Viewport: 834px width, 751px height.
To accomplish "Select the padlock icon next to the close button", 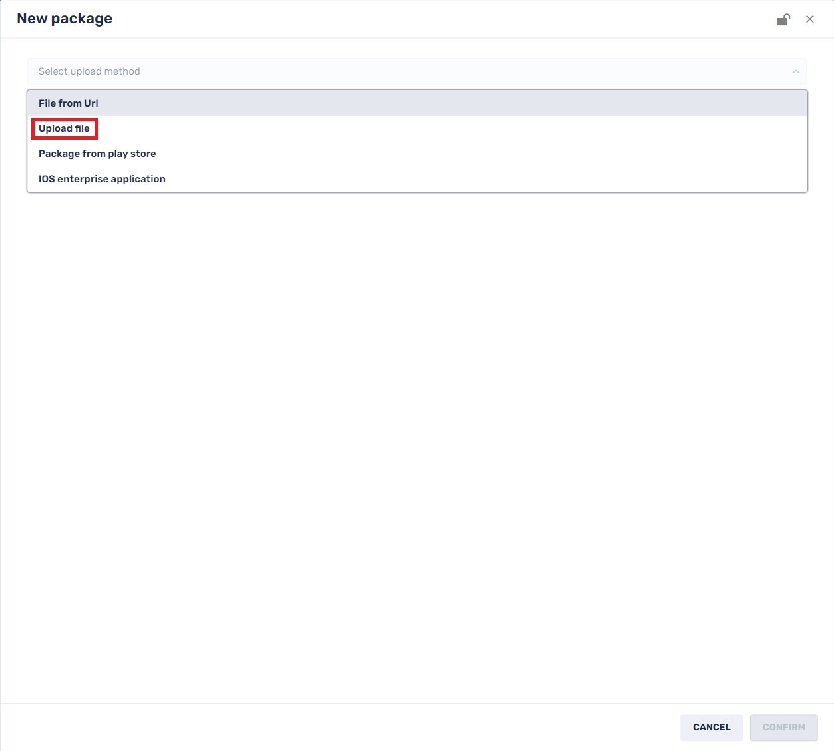I will point(783,19).
